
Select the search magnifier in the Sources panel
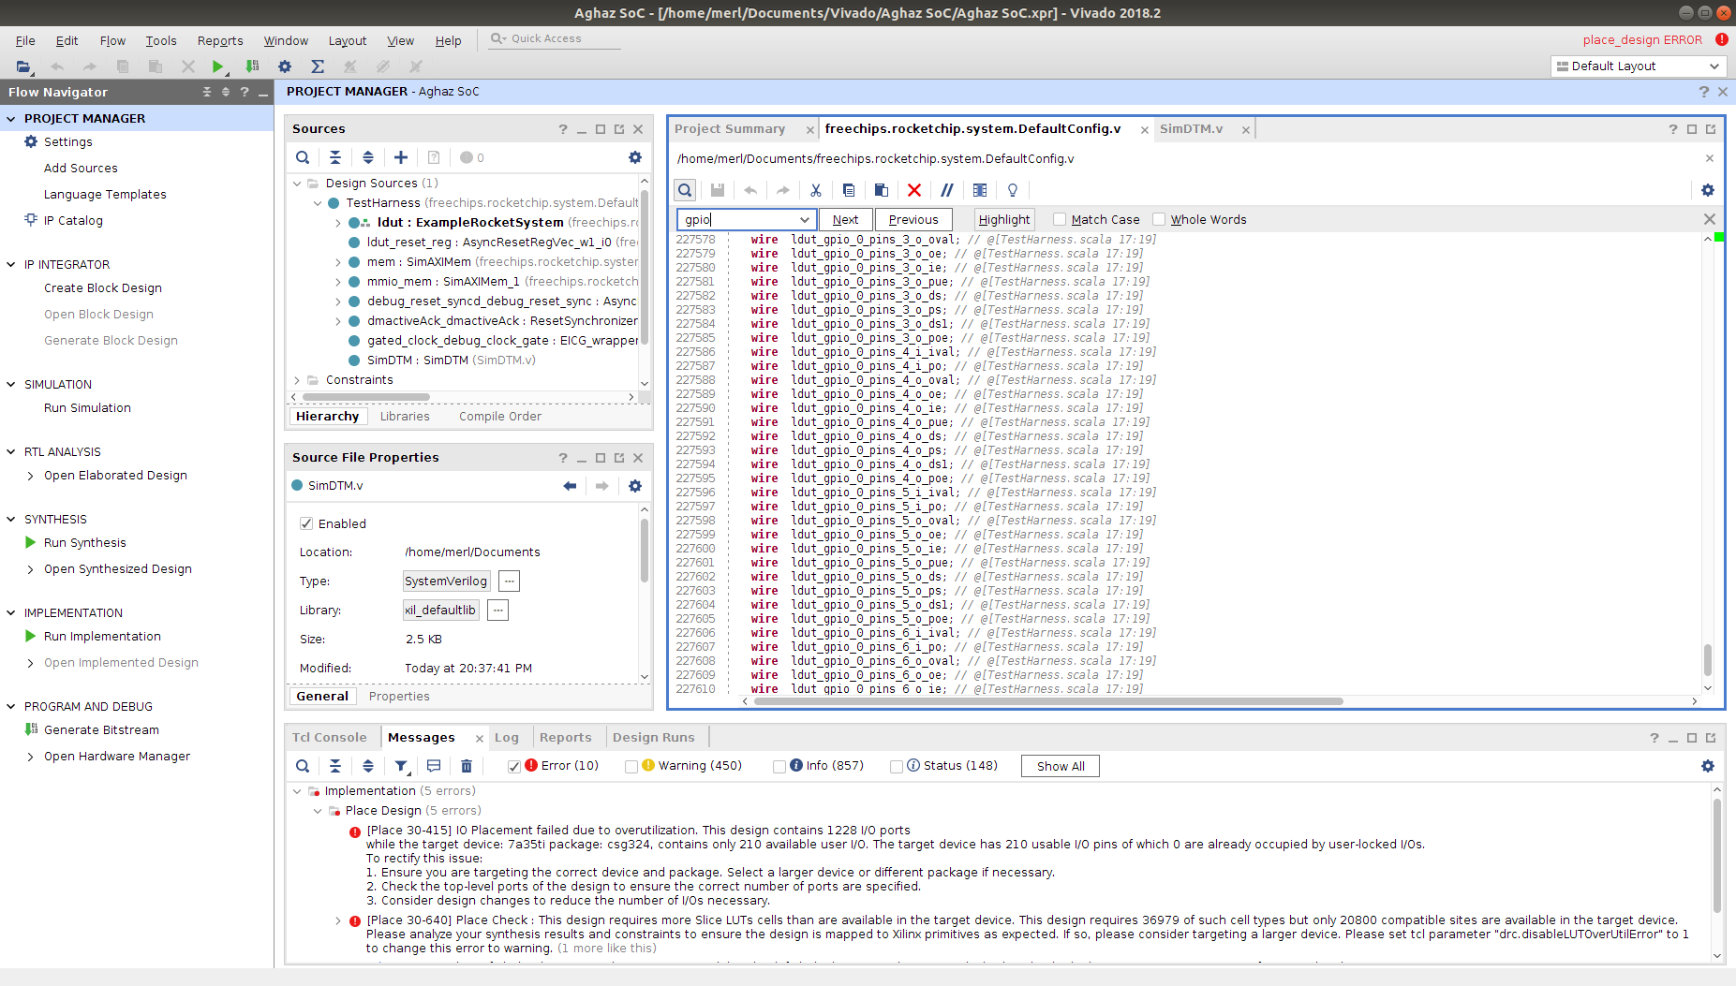[302, 157]
